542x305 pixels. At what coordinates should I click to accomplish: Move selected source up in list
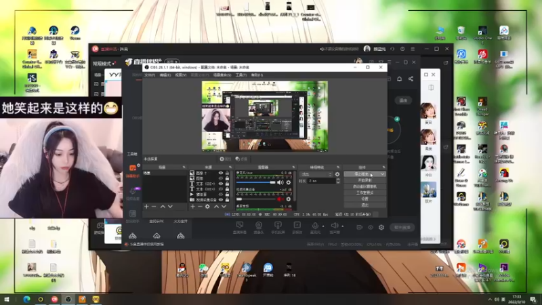click(216, 207)
